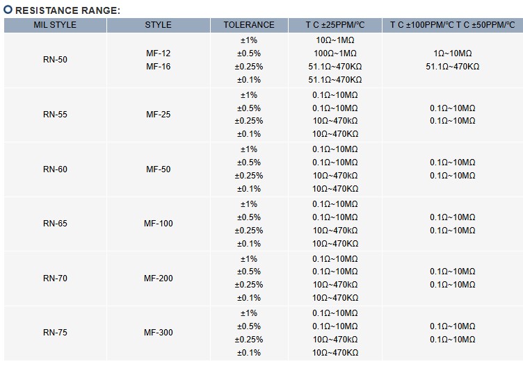Select the RN-70 cell
The width and height of the screenshot is (523, 366).
pyautogui.click(x=55, y=278)
